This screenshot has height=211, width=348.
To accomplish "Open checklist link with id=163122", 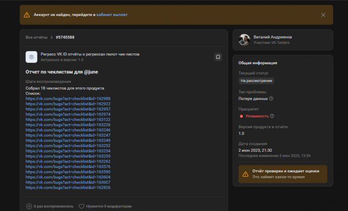I will click(68, 120).
